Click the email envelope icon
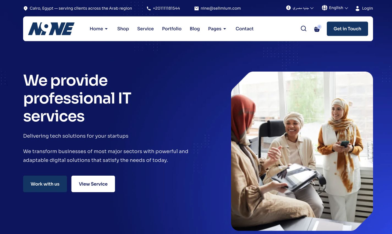 tap(196, 8)
